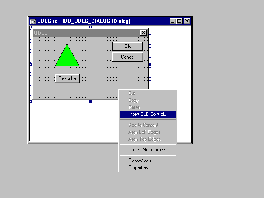Open ClassWizard from the context menu
Screen dimensions: 264x198
142,160
